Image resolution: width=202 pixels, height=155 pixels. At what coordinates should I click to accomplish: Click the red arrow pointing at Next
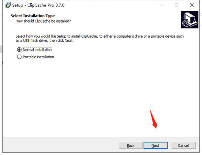click(x=153, y=119)
